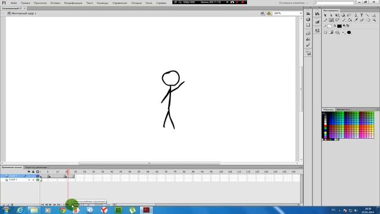Toggle visibility of Слой 2
380x214 pixels.
[x=29, y=176]
